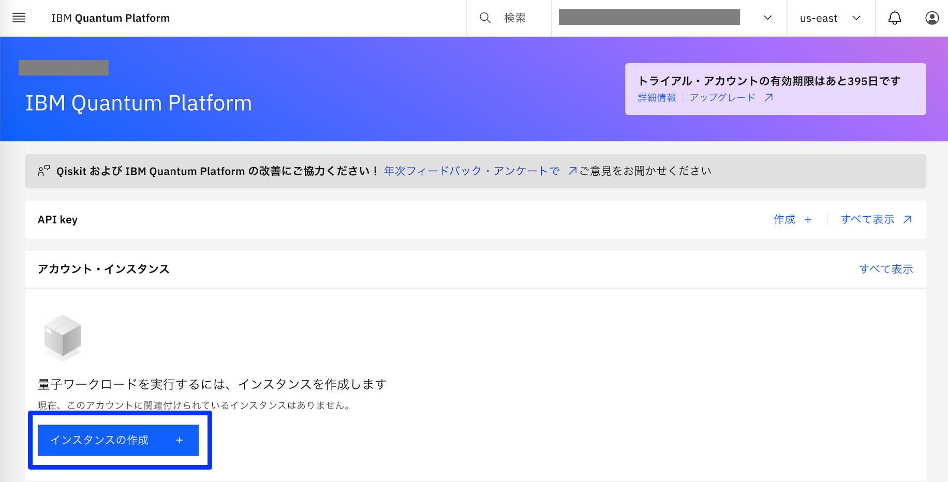The width and height of the screenshot is (948, 482).
Task: Click the 量子ワークロードを実行するには heading
Action: [212, 384]
